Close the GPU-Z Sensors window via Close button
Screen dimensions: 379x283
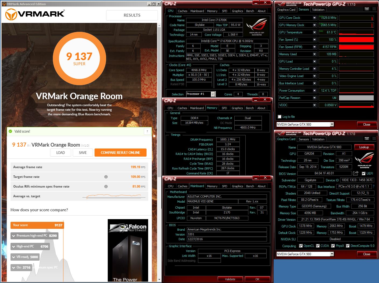click(367, 125)
